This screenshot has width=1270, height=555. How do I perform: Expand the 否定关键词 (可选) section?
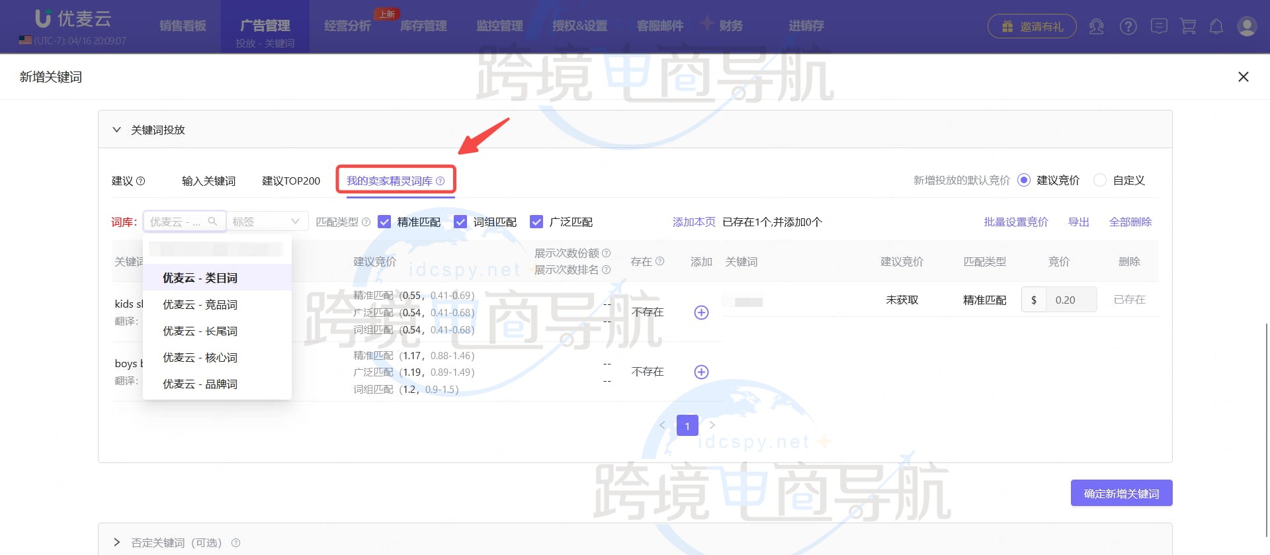click(x=117, y=542)
